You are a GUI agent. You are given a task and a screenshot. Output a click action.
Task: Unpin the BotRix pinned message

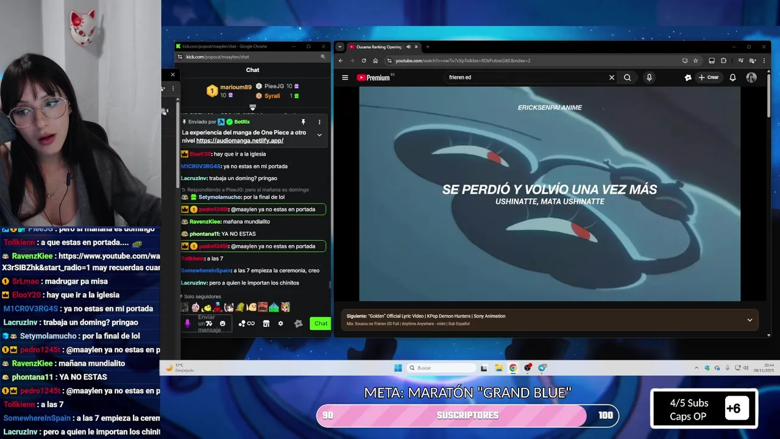[x=303, y=122]
